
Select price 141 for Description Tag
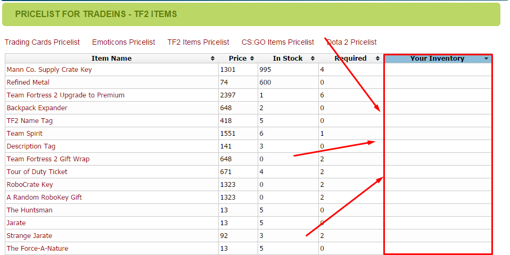pyautogui.click(x=226, y=146)
